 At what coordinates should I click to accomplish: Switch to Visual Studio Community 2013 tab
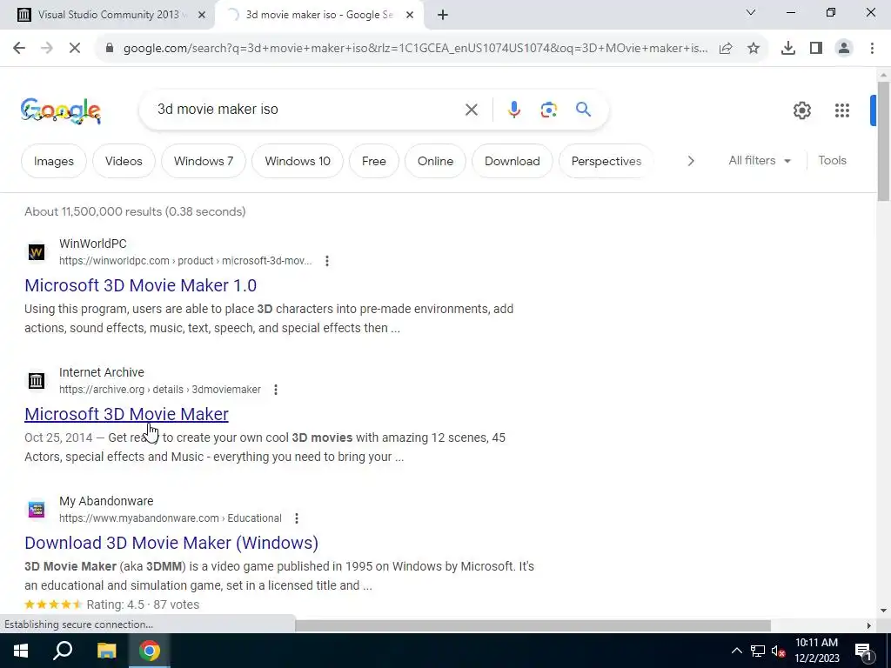[108, 16]
